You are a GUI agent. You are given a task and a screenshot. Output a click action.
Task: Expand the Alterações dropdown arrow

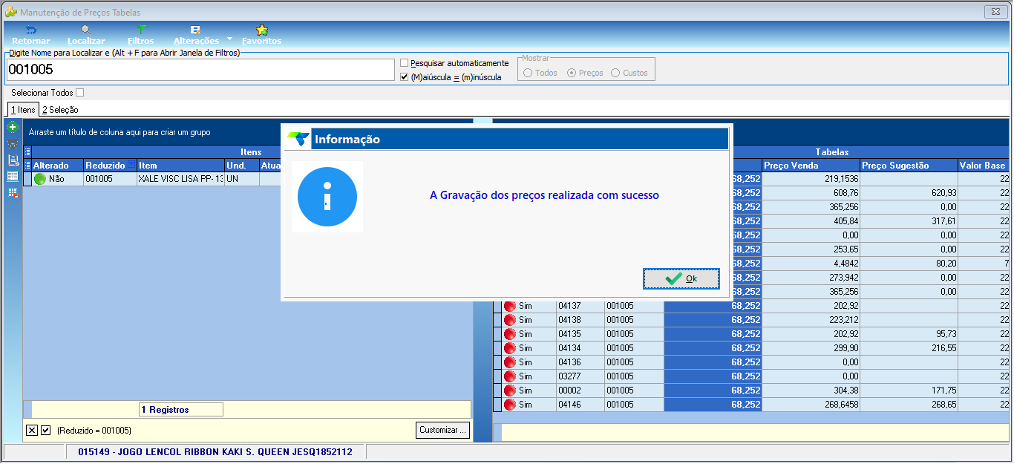click(229, 39)
